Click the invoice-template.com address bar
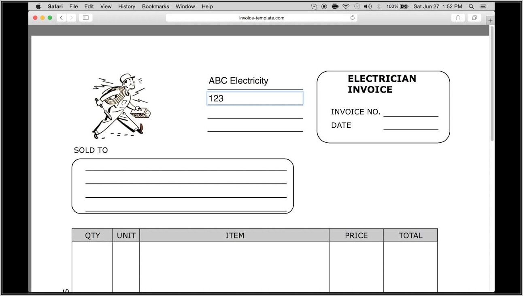 [x=261, y=18]
